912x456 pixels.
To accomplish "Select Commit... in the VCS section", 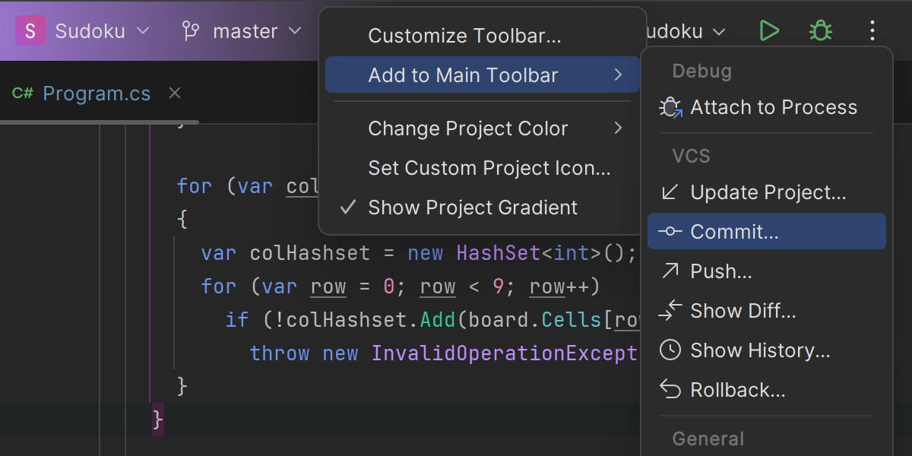I will (767, 231).
